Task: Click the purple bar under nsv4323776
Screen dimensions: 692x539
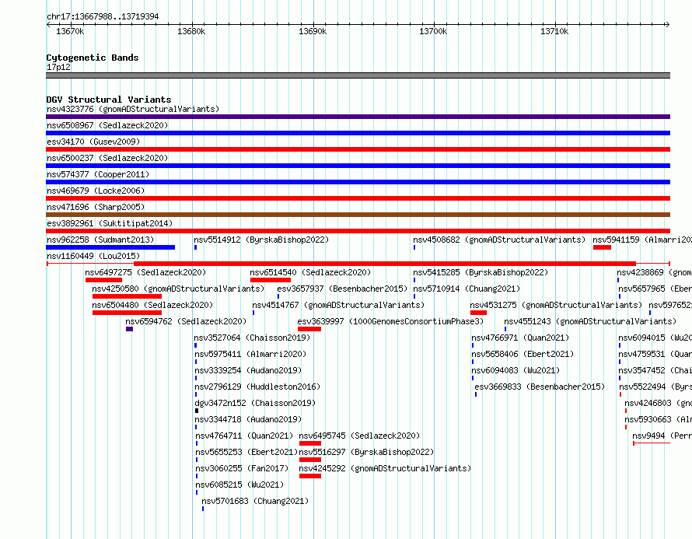Action: pos(358,117)
